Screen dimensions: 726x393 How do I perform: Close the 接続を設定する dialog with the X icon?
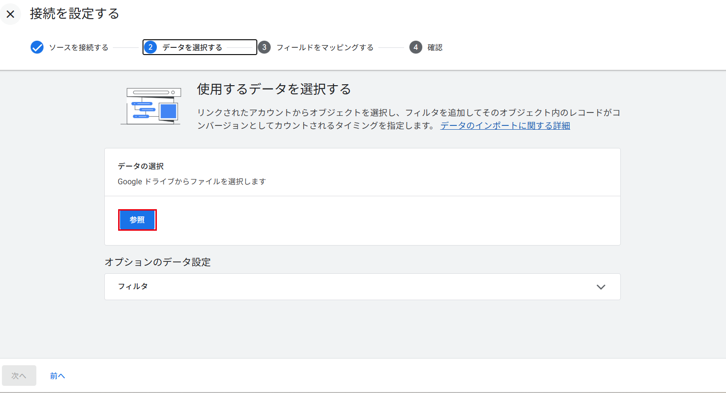coord(11,14)
